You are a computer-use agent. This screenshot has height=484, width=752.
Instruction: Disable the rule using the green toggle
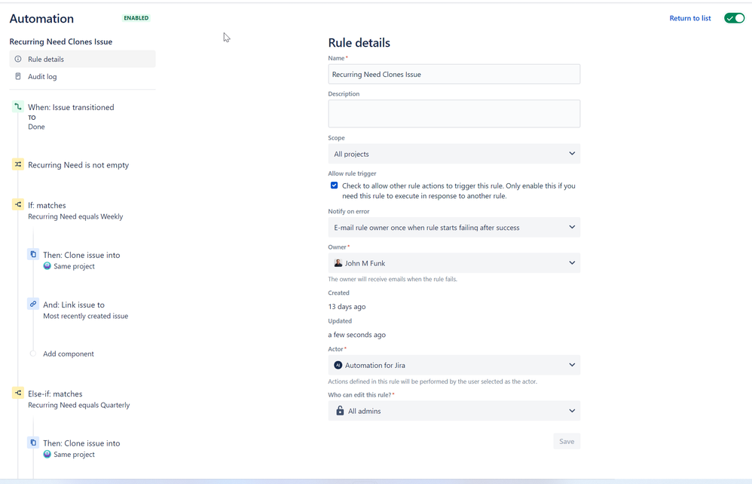point(734,17)
